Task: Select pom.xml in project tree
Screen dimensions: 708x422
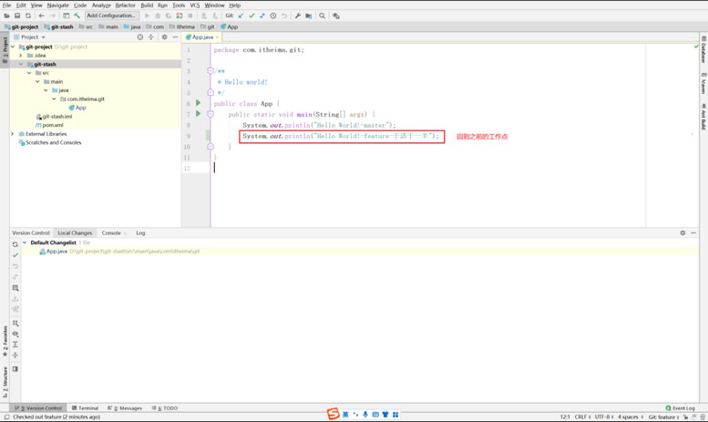Action: (50, 125)
